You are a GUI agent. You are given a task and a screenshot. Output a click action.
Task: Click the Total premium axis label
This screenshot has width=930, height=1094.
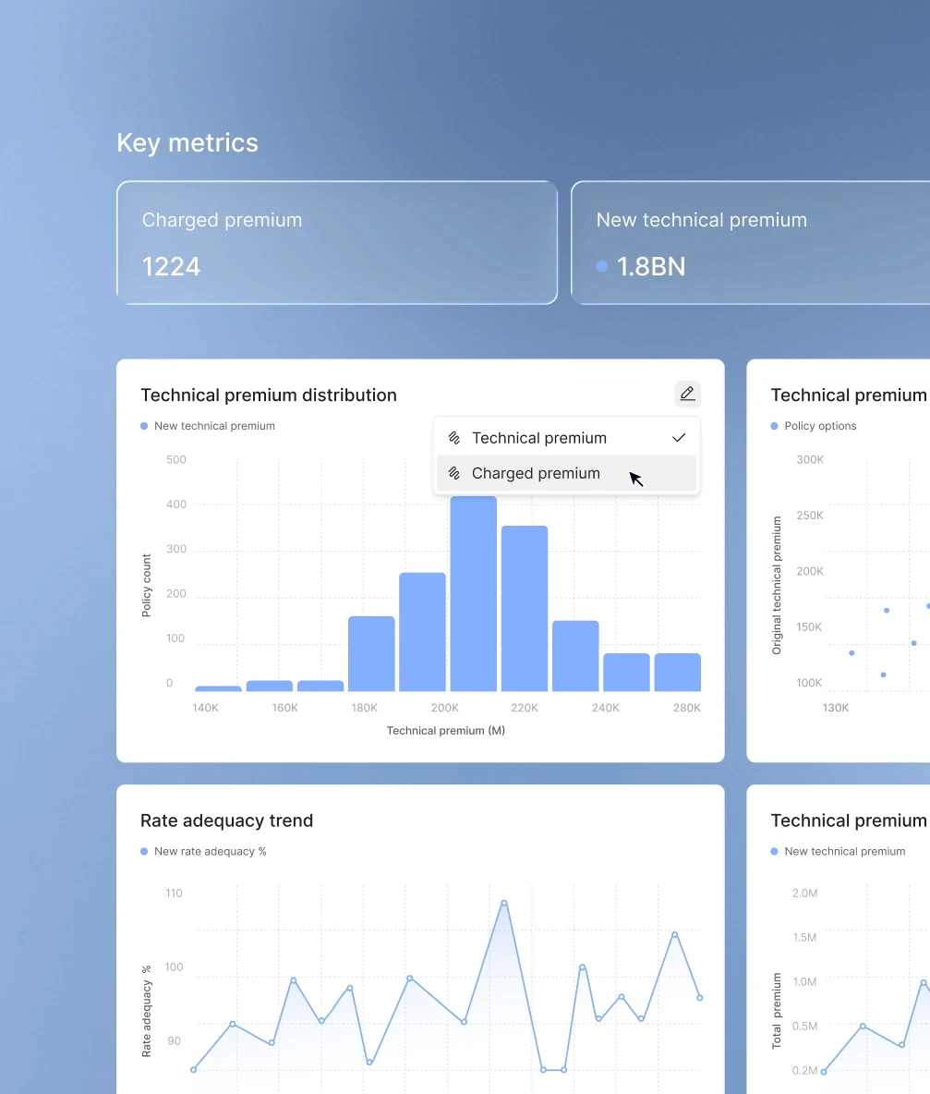(x=777, y=1011)
